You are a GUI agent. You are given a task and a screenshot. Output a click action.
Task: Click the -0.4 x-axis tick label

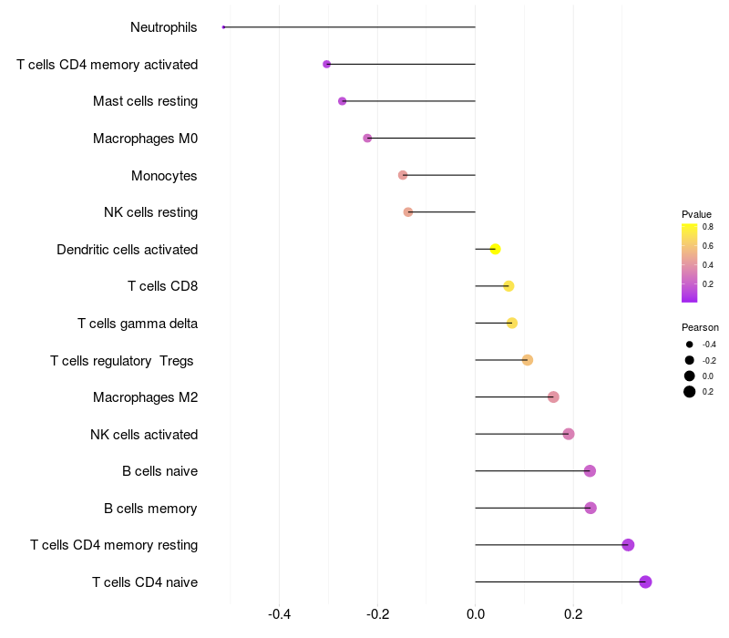point(279,614)
